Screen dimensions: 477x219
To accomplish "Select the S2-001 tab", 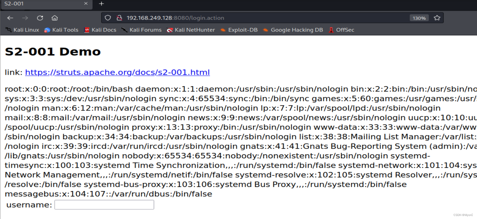I will pos(46,4).
